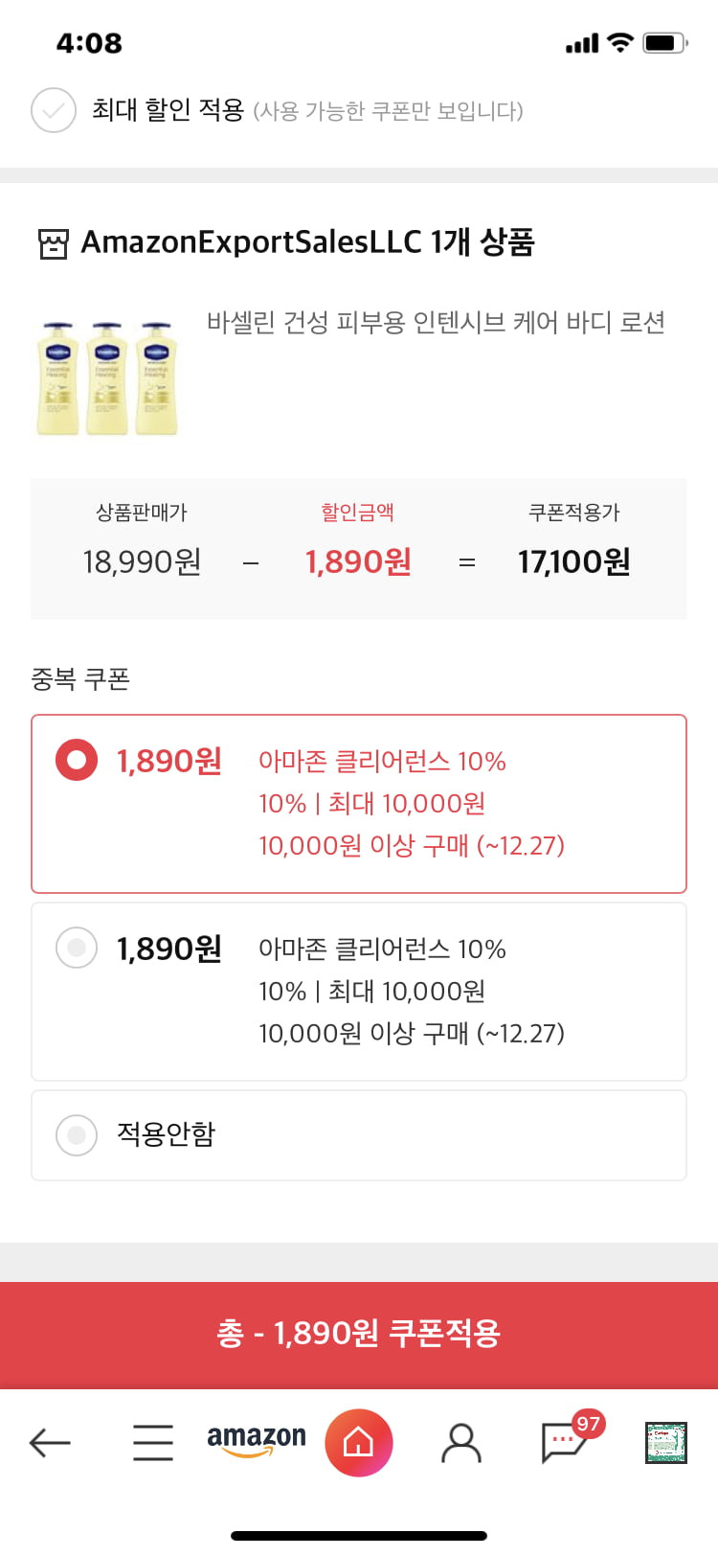
Task: Open the my account profile icon
Action: point(460,1442)
